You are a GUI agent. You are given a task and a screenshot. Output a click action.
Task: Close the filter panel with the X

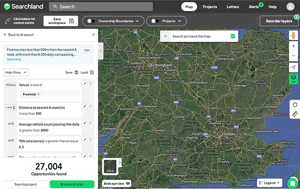pyautogui.click(x=94, y=35)
